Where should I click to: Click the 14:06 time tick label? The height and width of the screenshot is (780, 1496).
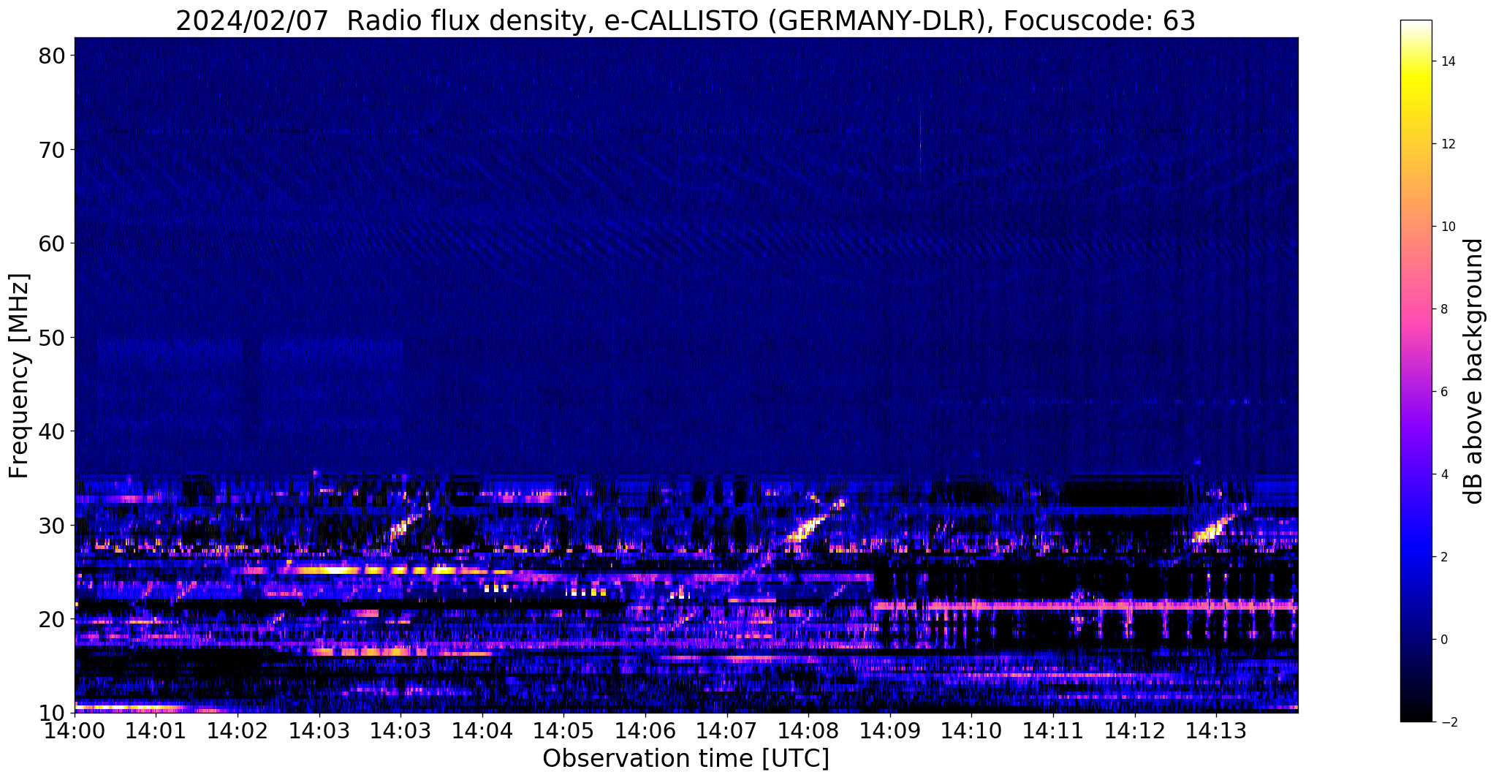point(645,731)
